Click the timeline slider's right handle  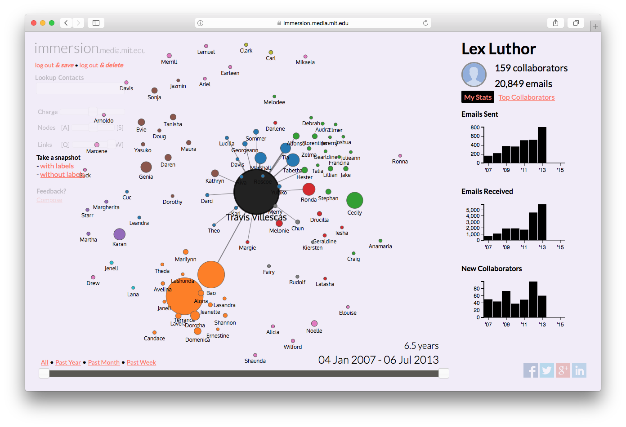[443, 373]
